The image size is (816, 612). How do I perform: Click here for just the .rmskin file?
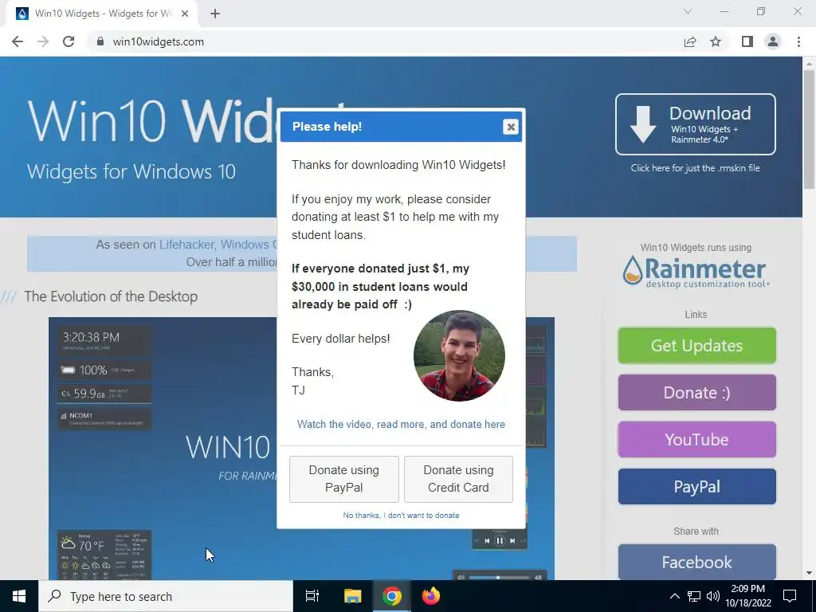pos(695,168)
